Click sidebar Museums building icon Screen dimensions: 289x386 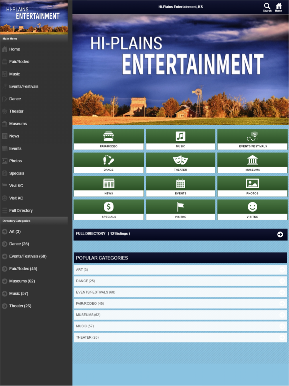[x=5, y=124]
